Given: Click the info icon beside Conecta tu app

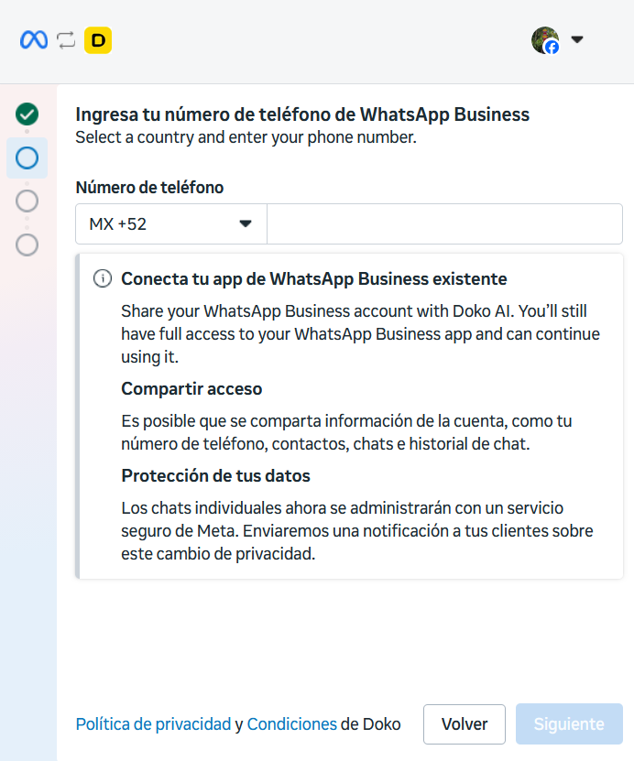Looking at the screenshot, I should 103,278.
